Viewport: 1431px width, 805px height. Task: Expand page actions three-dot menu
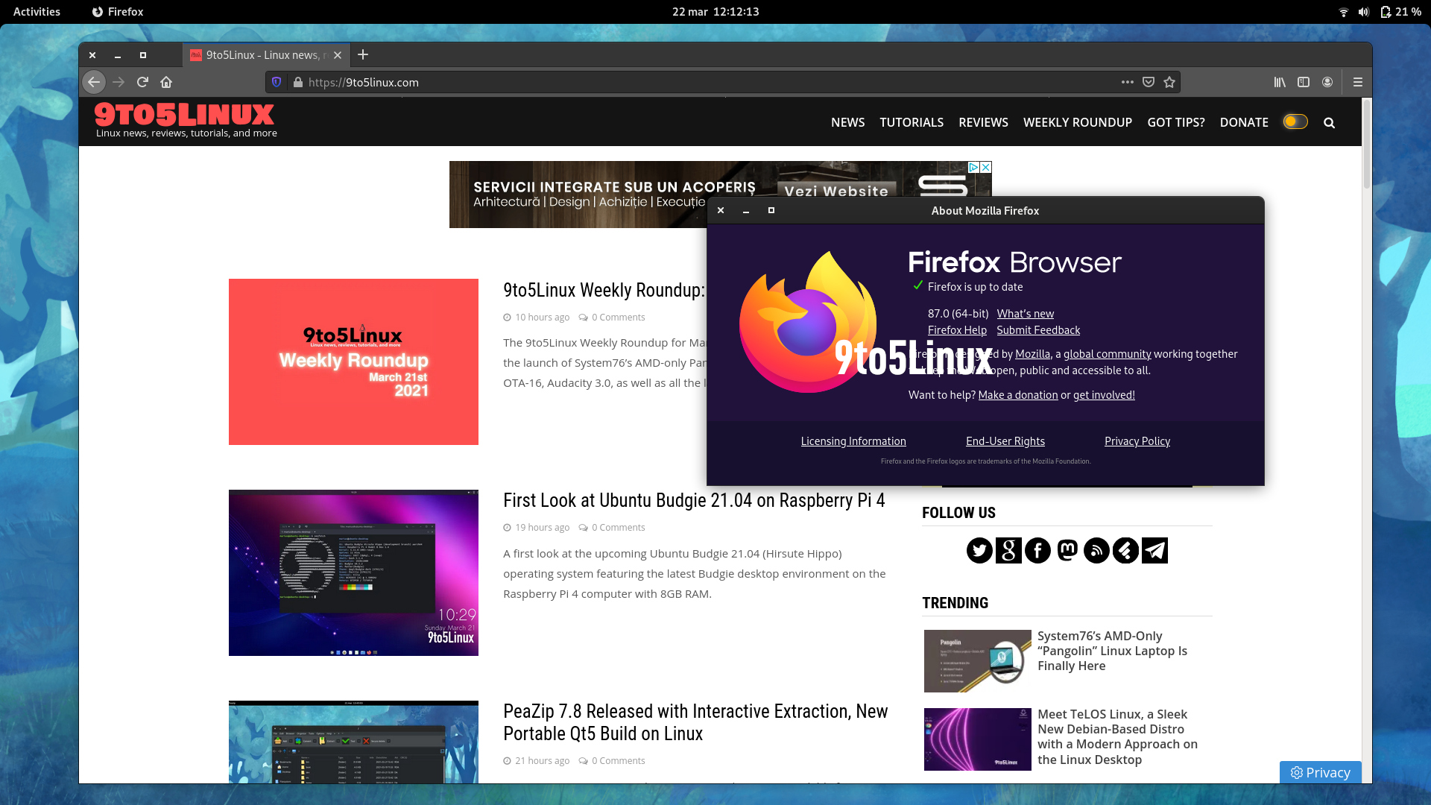click(x=1128, y=82)
